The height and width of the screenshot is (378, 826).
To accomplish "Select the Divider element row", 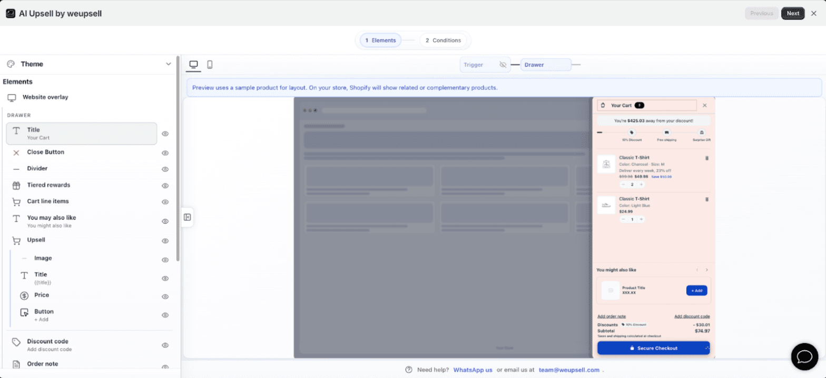I will [x=82, y=169].
